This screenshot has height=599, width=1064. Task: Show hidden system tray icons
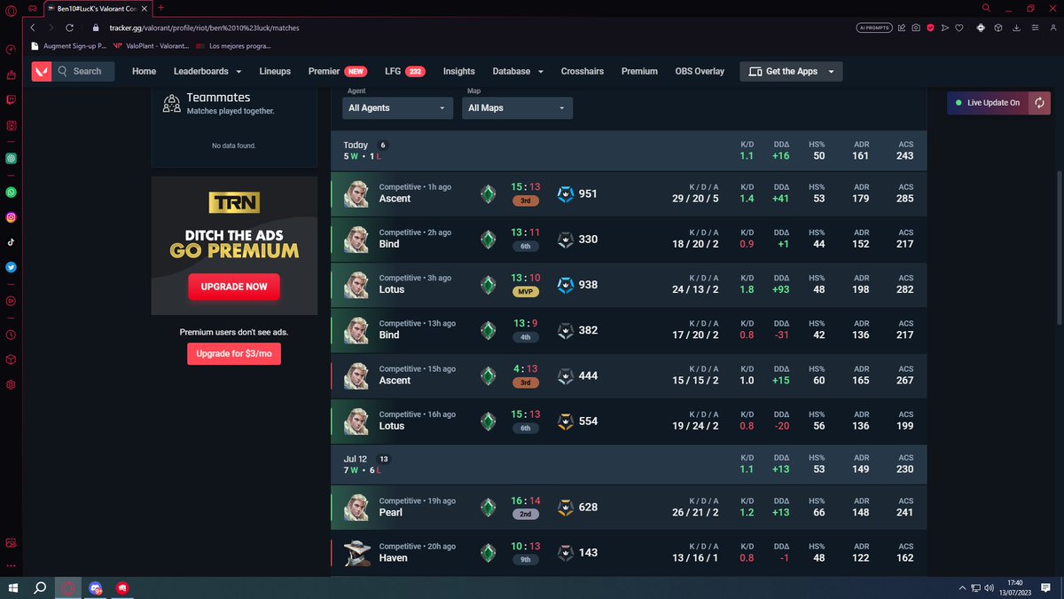pos(963,587)
